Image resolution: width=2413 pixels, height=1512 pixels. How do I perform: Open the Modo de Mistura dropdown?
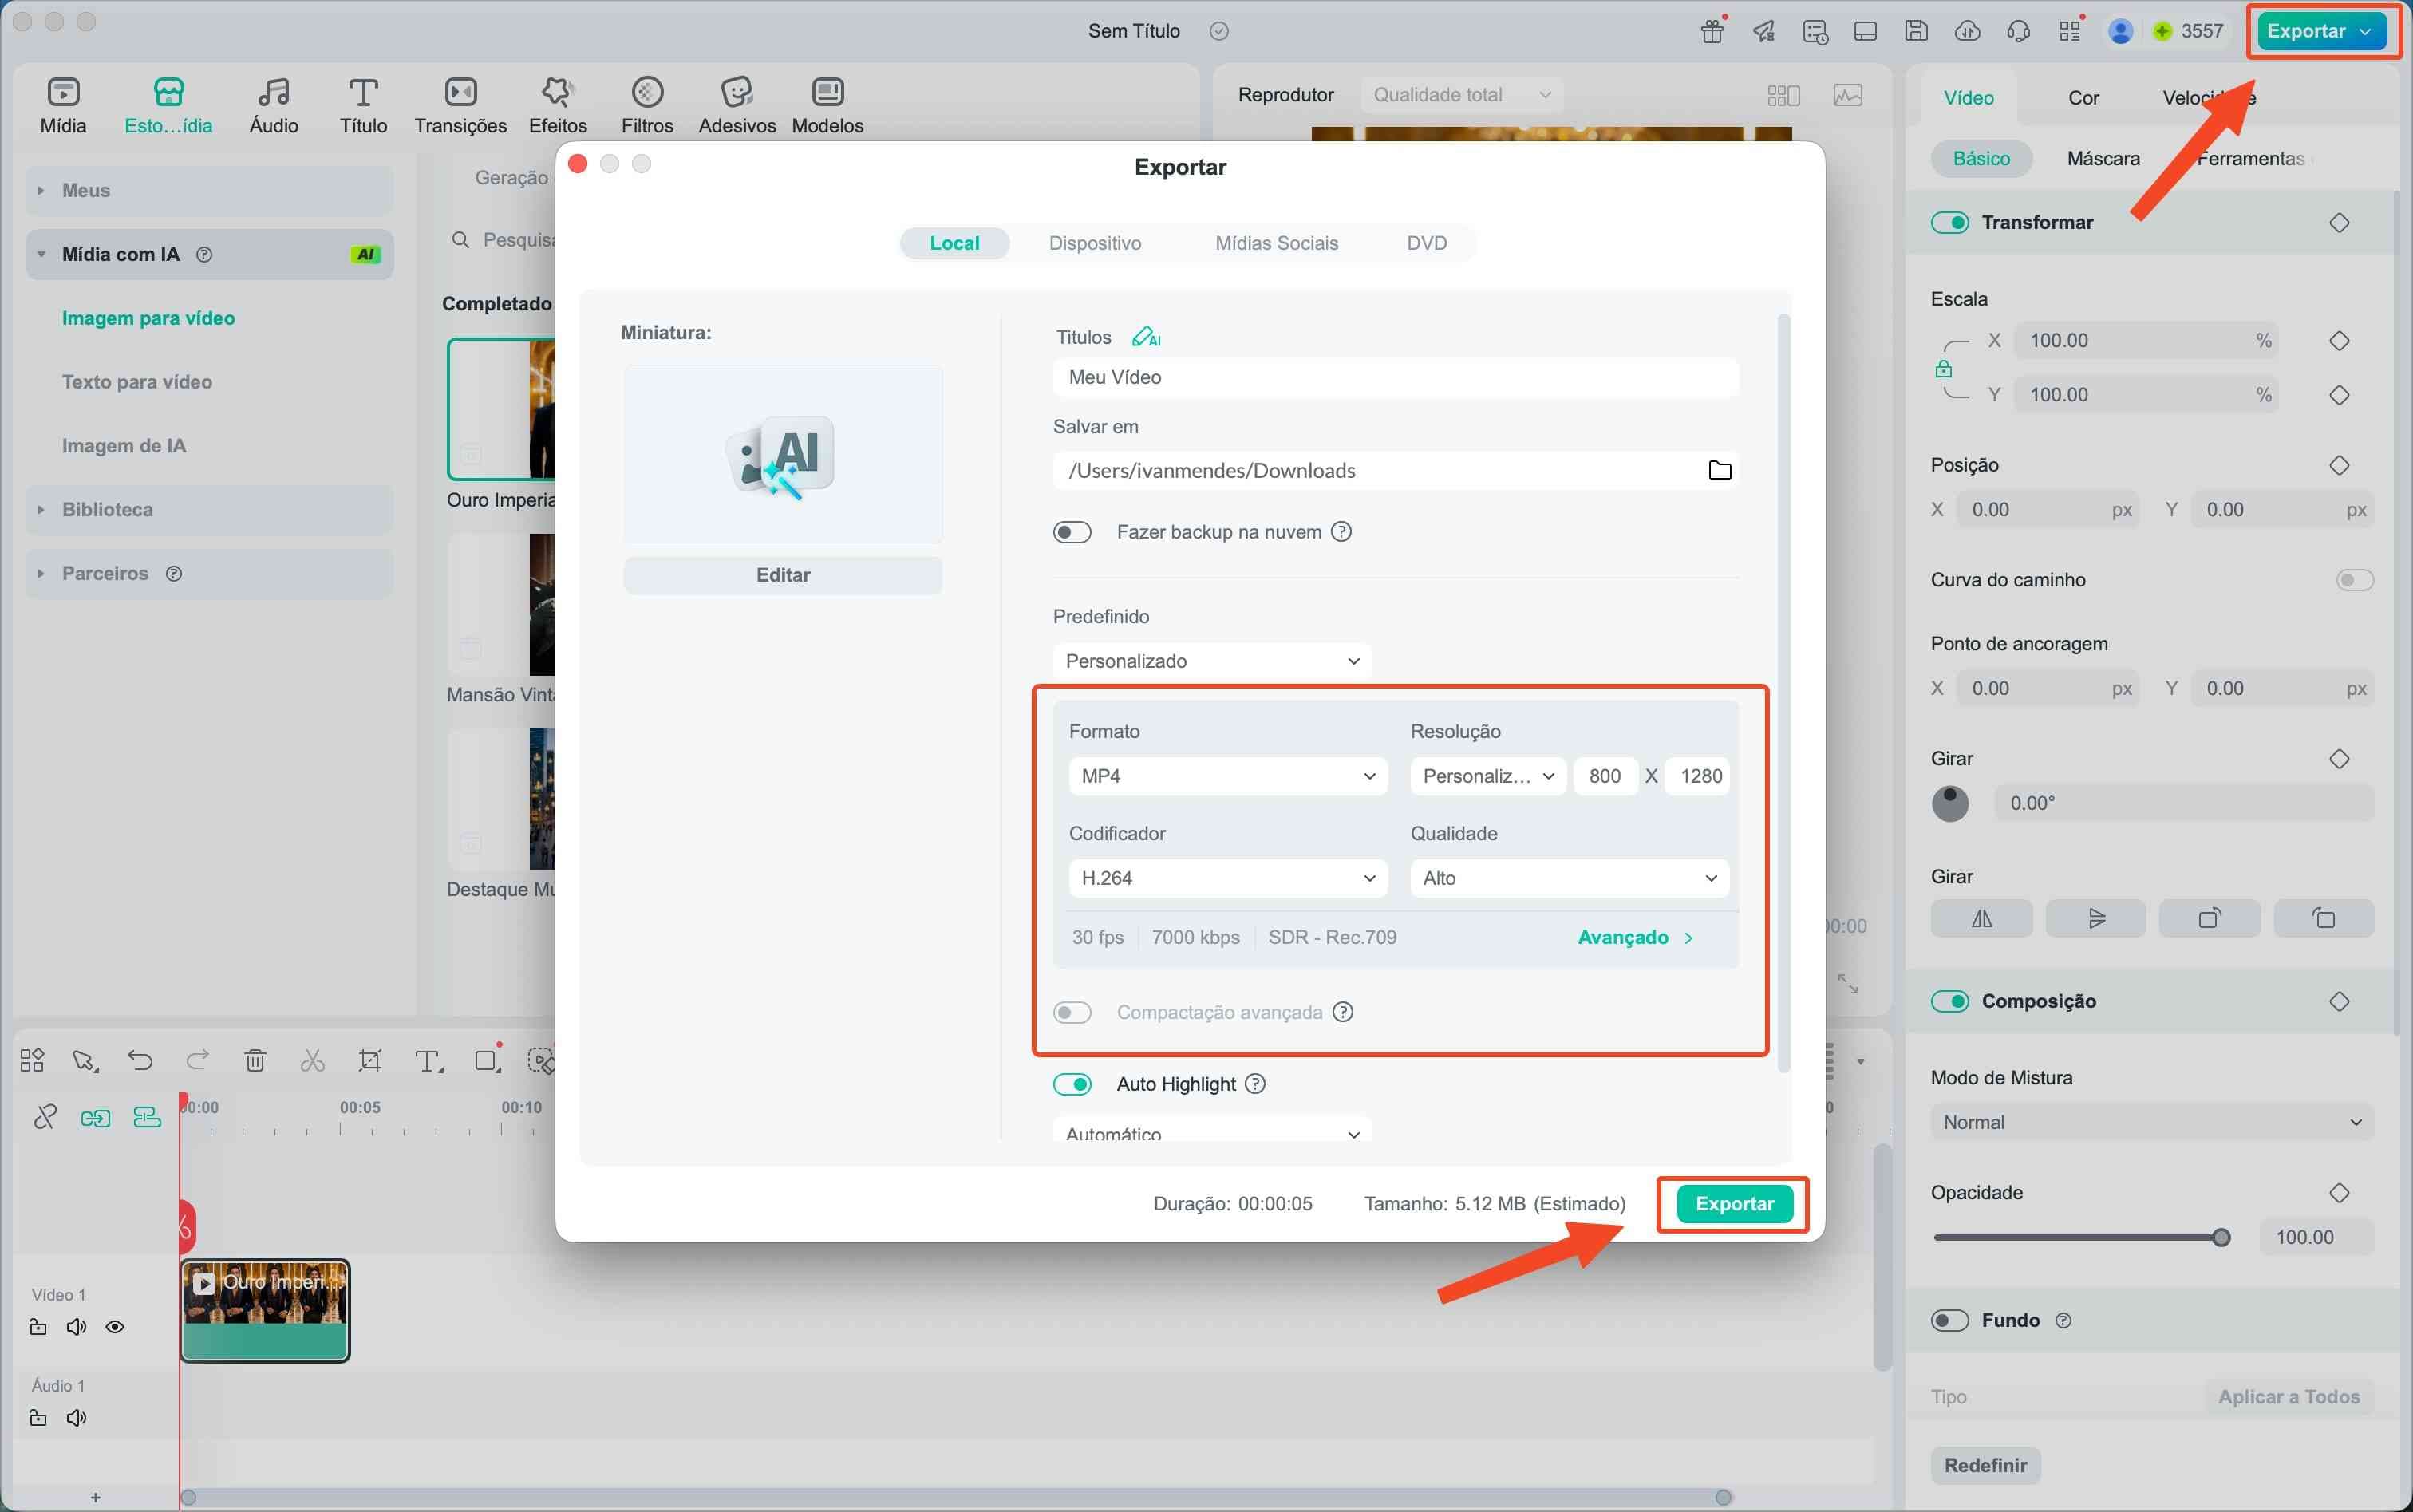click(2151, 1122)
